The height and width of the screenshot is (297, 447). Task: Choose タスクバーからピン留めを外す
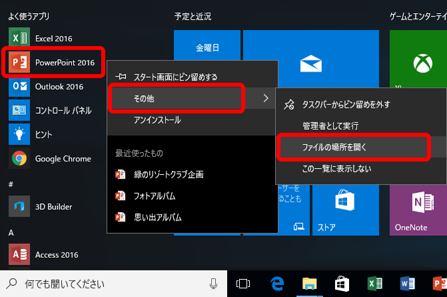361,104
